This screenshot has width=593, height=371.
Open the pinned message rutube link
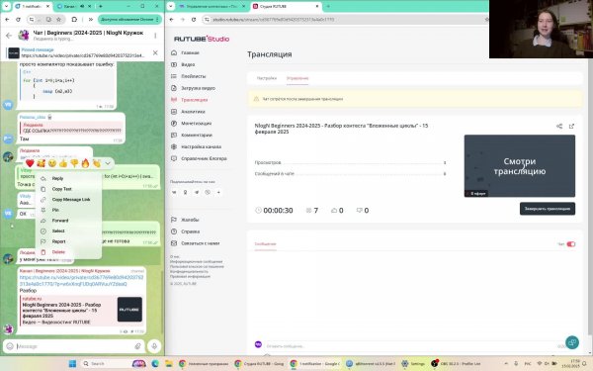tap(82, 55)
